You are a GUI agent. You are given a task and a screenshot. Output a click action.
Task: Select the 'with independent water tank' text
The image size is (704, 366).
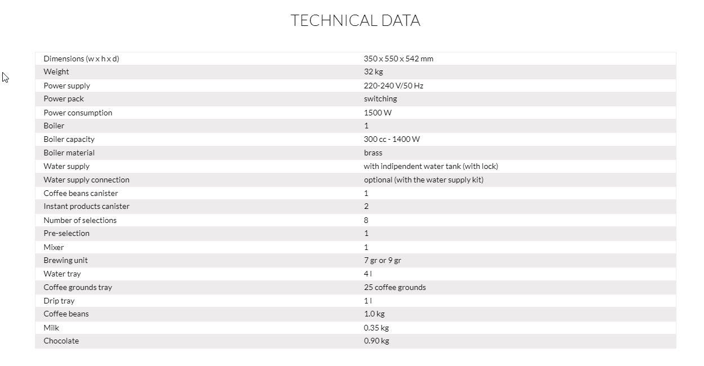(x=431, y=166)
